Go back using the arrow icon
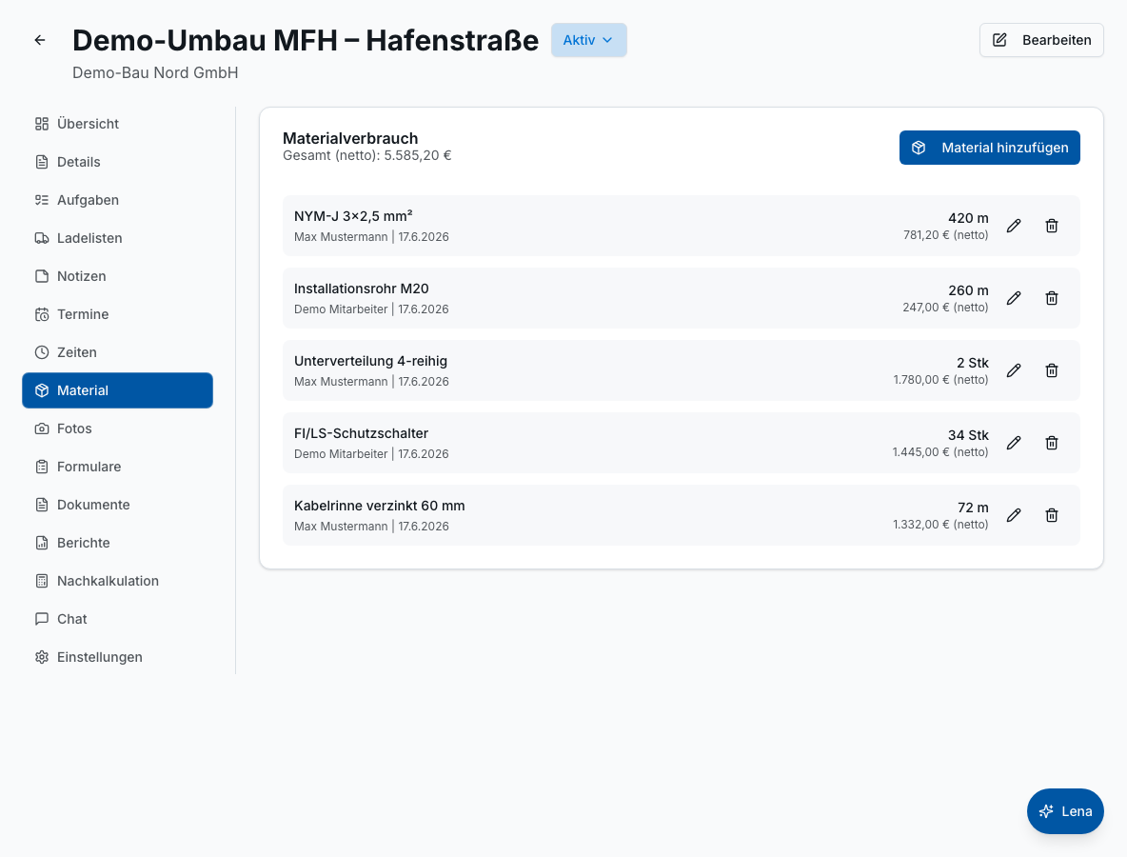Image resolution: width=1127 pixels, height=857 pixels. [40, 40]
